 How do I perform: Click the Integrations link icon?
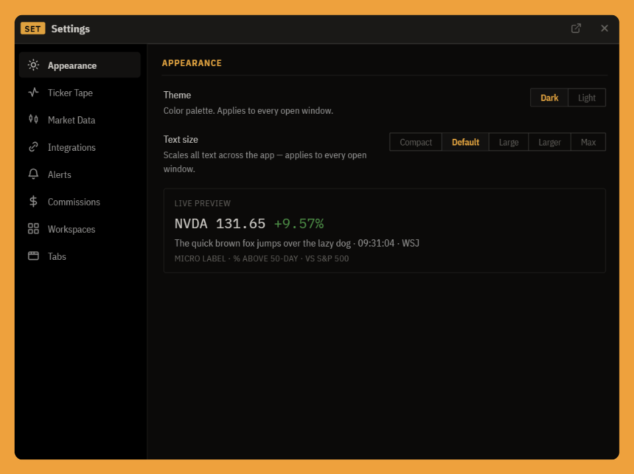coord(34,147)
